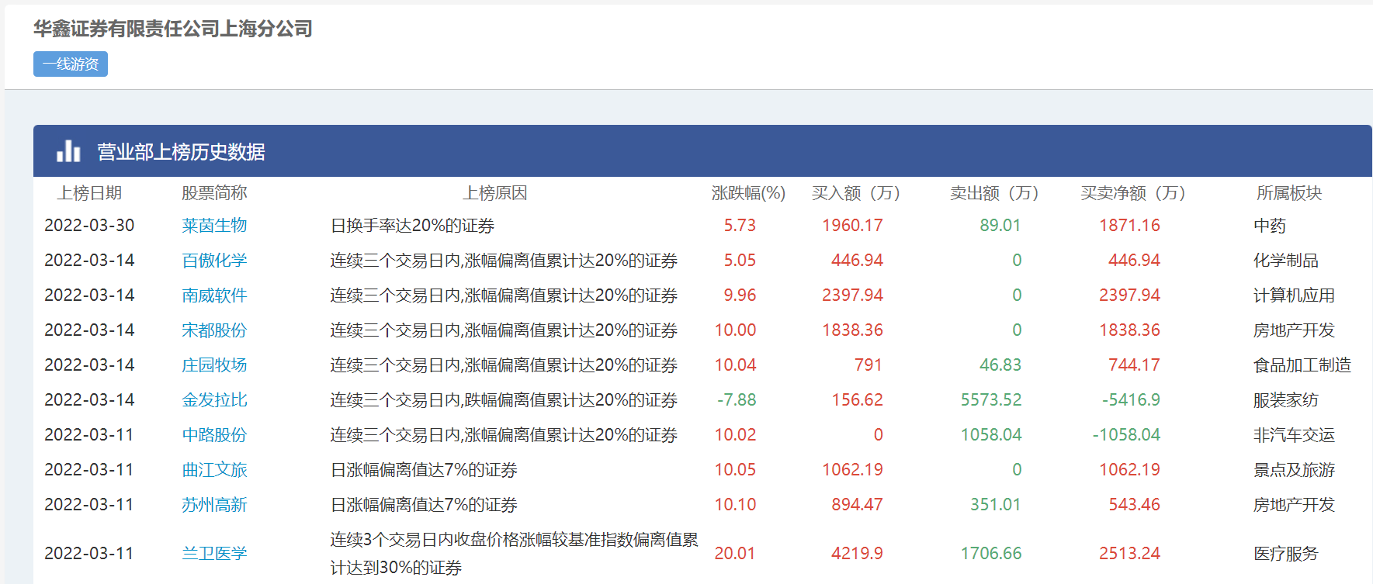Image resolution: width=1373 pixels, height=584 pixels.
Task: Click the net amount 2513.24
Action: tap(1129, 554)
